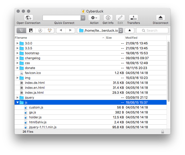Switch to the Bonjour view
185x155 pixels.
click(x=49, y=30)
